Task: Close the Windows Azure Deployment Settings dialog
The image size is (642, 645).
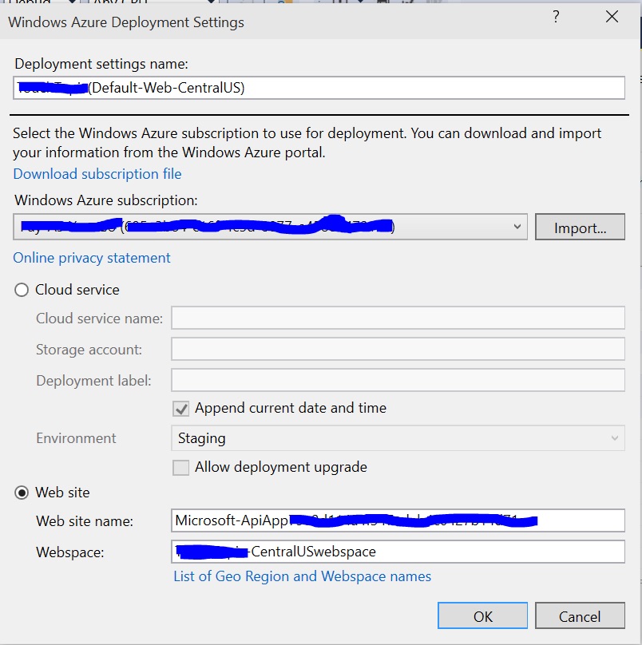Action: tap(612, 17)
